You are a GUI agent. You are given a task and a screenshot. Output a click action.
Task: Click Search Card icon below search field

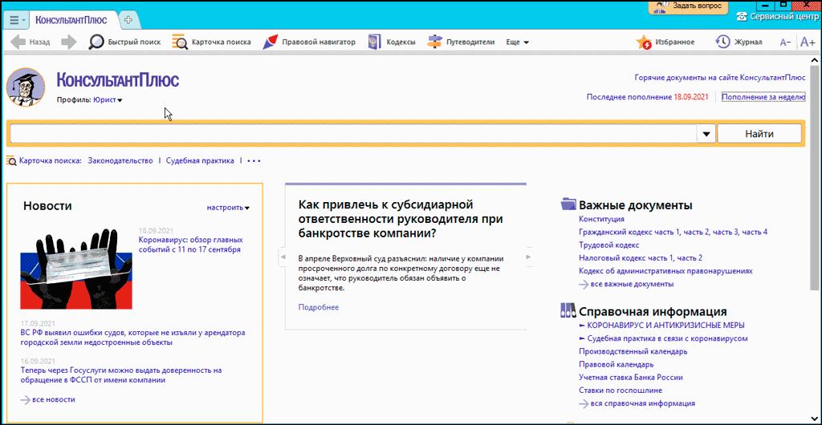click(11, 160)
